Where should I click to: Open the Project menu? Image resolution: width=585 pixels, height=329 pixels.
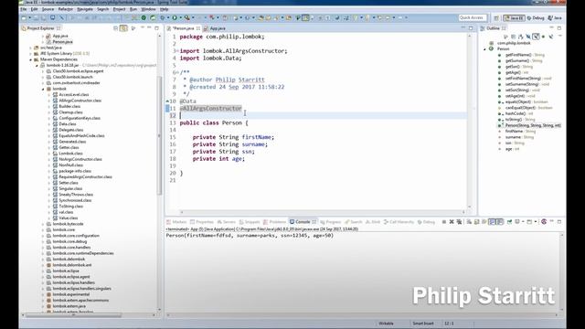tap(119, 9)
